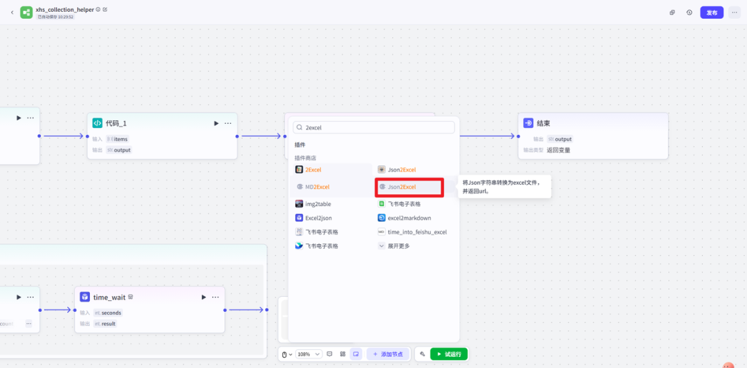Screen dimensions: 747x368
Task: Select the highlighted Json2Excel plugin
Action: (409, 187)
